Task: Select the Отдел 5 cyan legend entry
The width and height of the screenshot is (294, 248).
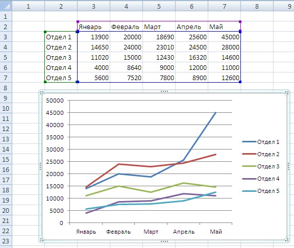Action: pyautogui.click(x=261, y=191)
